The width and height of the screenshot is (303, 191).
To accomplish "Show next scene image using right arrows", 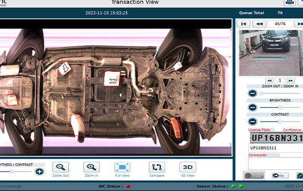I will 290,80.
